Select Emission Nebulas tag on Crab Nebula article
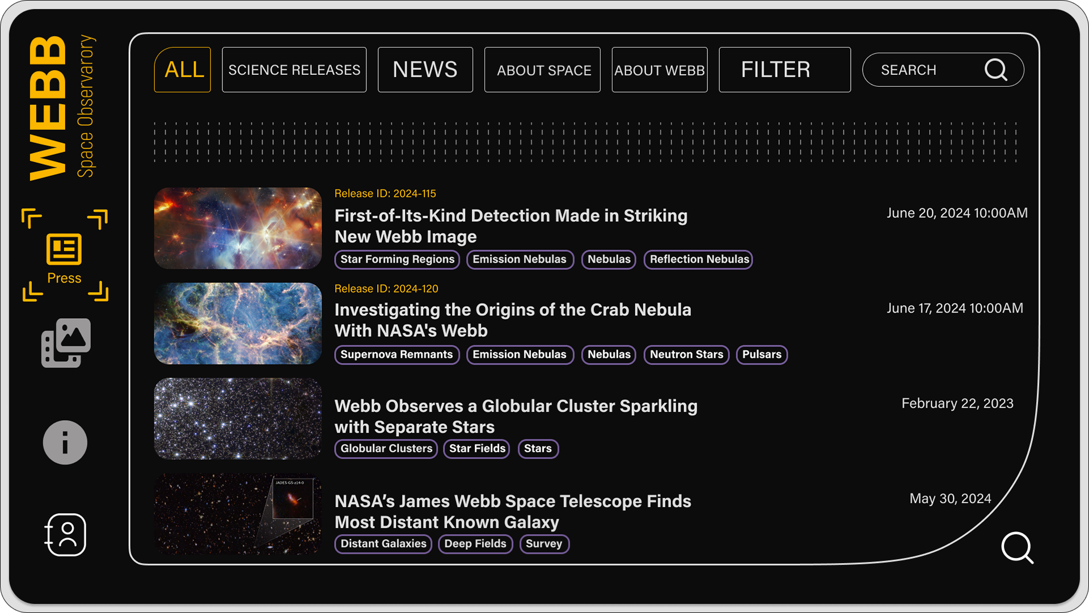The image size is (1089, 613). coord(520,354)
